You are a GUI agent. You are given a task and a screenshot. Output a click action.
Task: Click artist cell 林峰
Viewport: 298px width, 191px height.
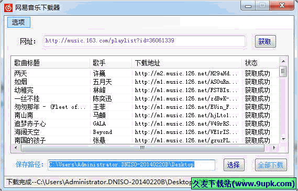(x=99, y=90)
